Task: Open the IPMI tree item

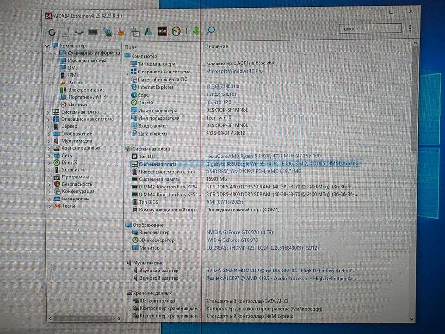Action: click(x=73, y=75)
